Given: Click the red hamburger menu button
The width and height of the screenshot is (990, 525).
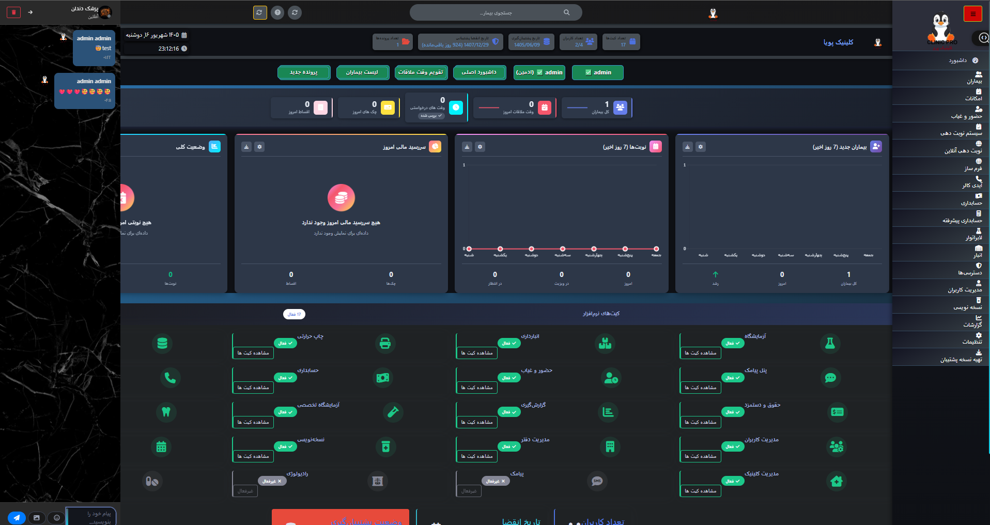Looking at the screenshot, I should [x=973, y=14].
